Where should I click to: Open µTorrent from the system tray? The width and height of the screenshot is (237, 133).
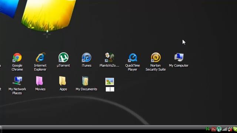(219, 129)
